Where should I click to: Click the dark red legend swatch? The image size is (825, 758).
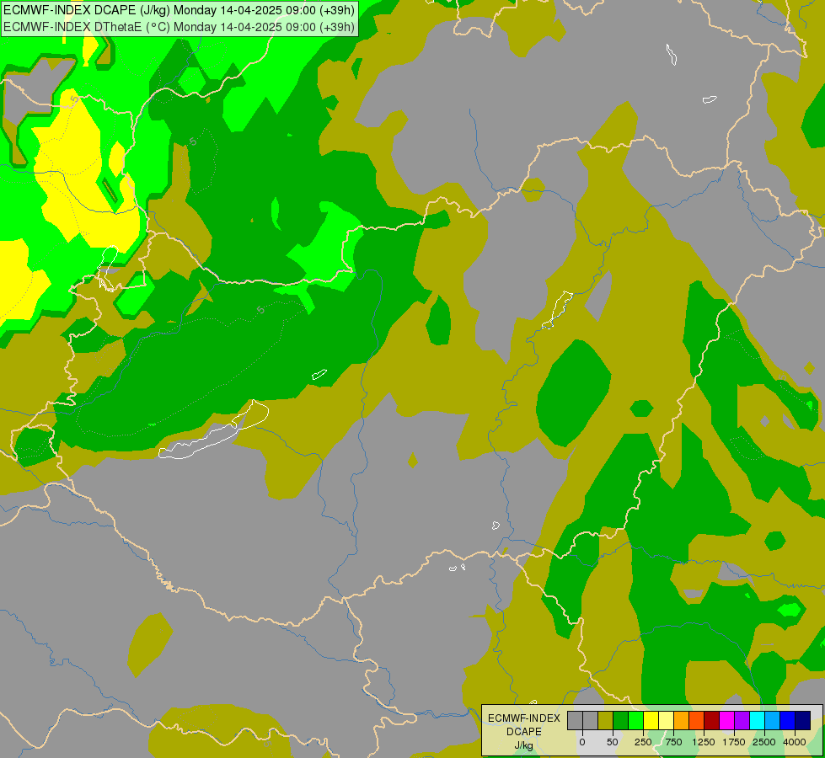pos(712,720)
